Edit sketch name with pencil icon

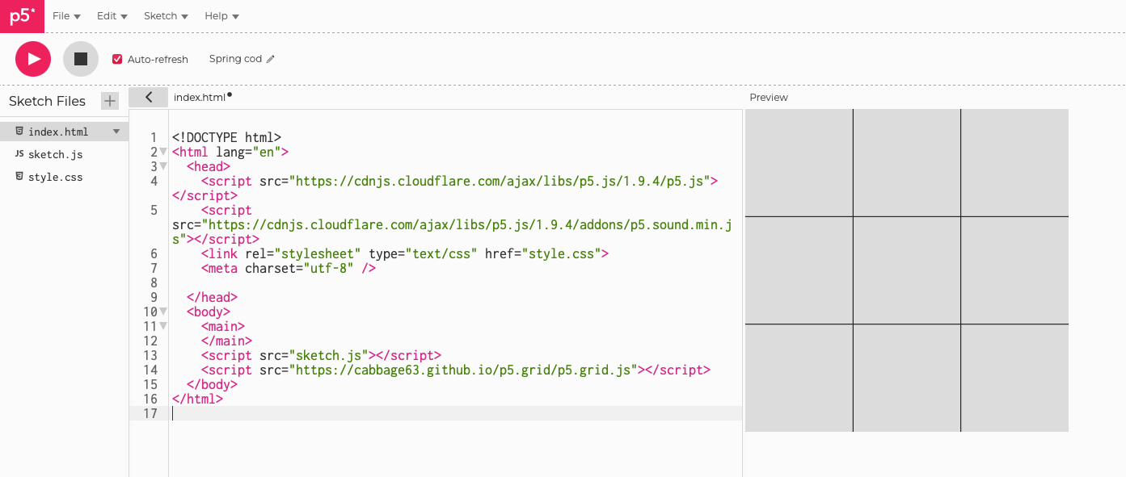click(x=271, y=59)
